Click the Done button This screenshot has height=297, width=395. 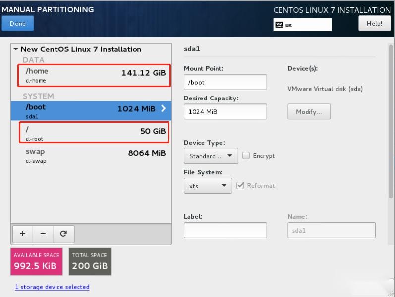point(18,23)
